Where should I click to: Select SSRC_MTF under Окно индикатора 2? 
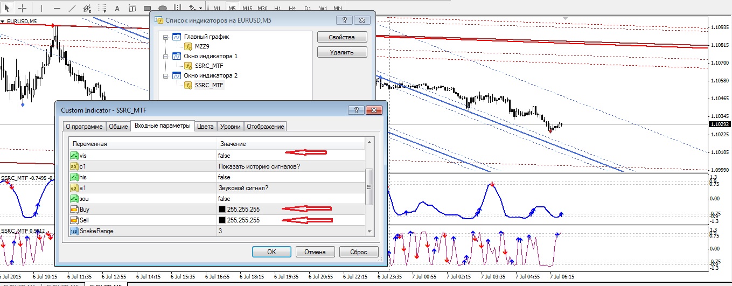[209, 85]
